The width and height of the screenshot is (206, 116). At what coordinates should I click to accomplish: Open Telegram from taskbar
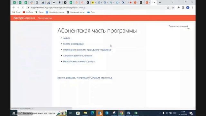coord(107,113)
